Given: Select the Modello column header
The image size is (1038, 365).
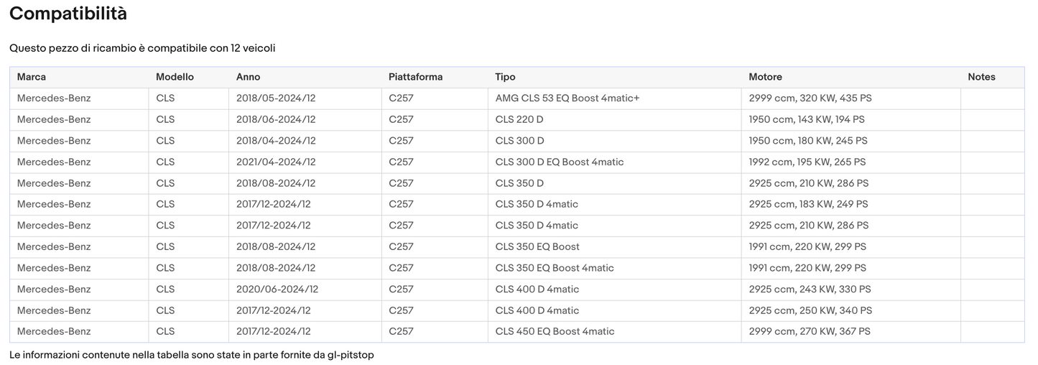Looking at the screenshot, I should click(x=175, y=77).
